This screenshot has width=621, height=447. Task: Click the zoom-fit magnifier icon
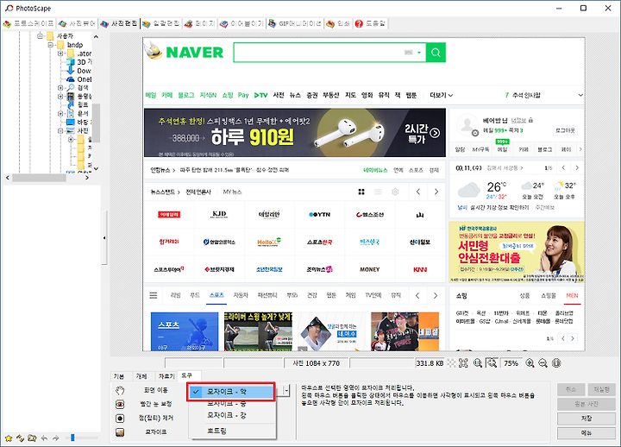492,363
